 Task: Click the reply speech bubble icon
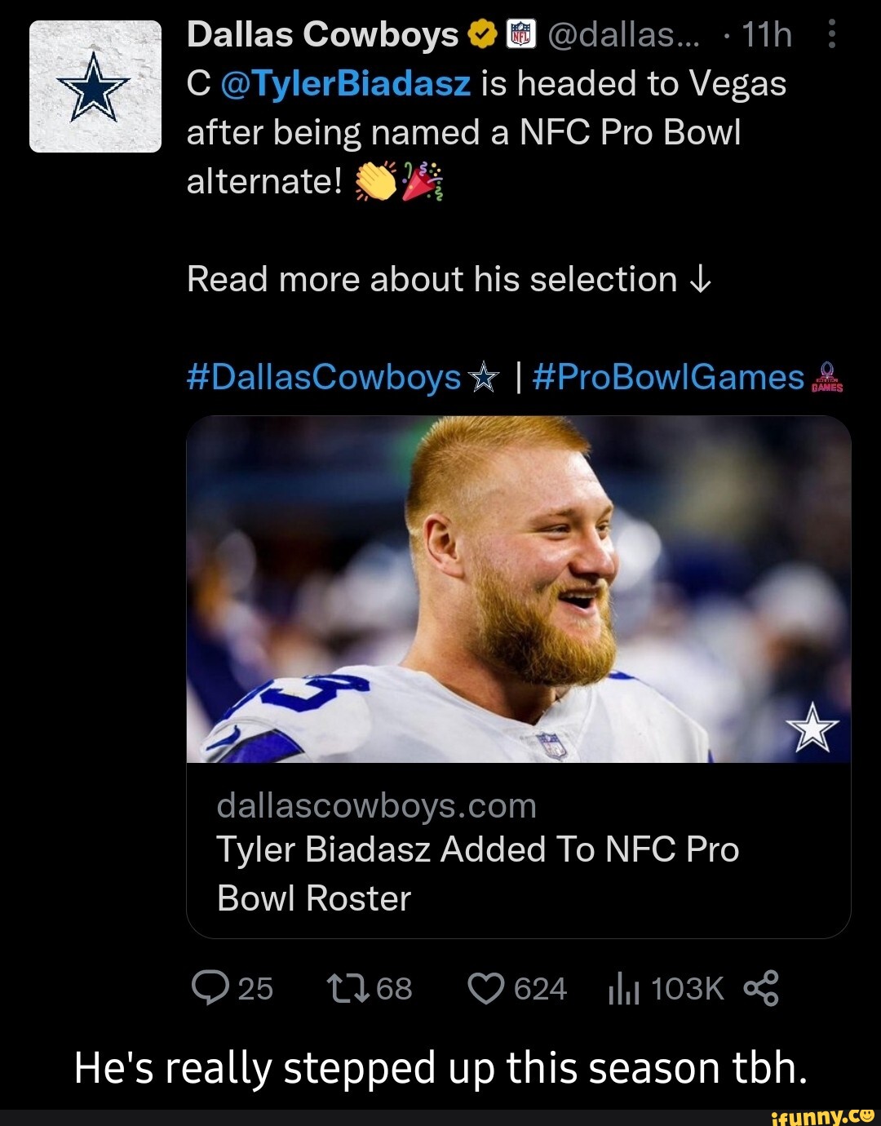point(210,989)
